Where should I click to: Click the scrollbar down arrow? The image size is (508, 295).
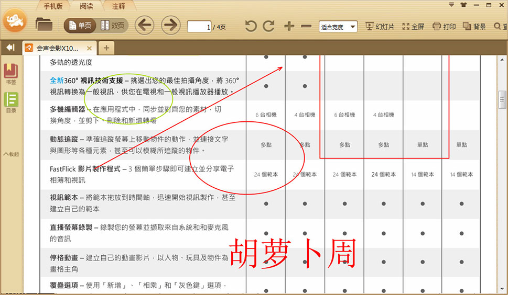click(502, 289)
